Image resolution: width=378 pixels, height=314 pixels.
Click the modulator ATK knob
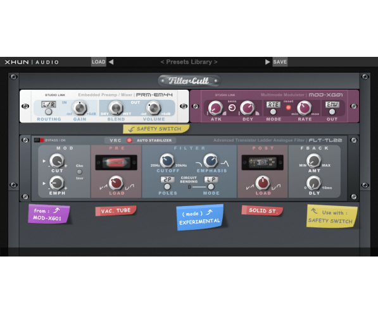(x=215, y=108)
